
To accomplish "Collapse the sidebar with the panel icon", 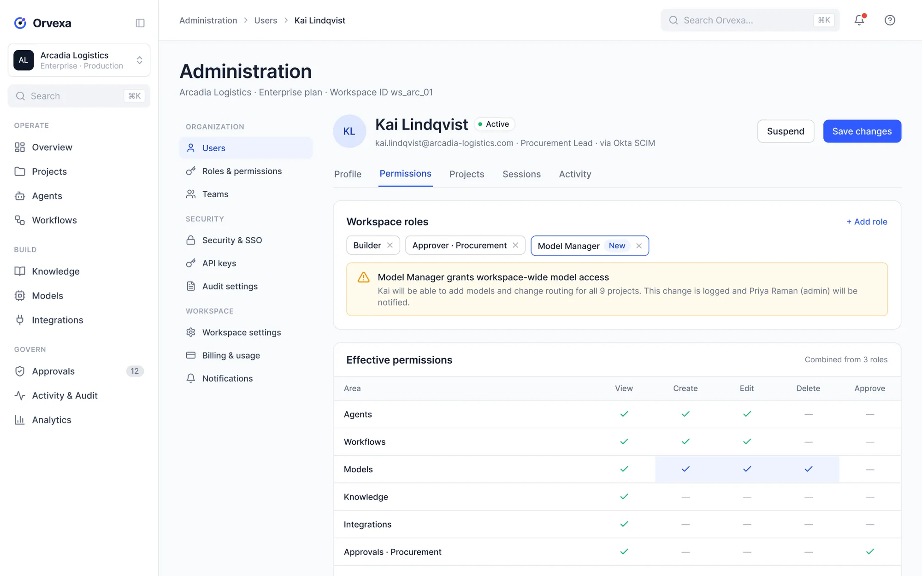I will pos(140,23).
